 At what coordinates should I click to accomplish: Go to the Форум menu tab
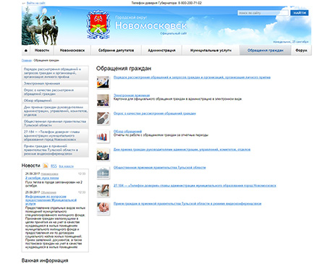[x=301, y=51]
